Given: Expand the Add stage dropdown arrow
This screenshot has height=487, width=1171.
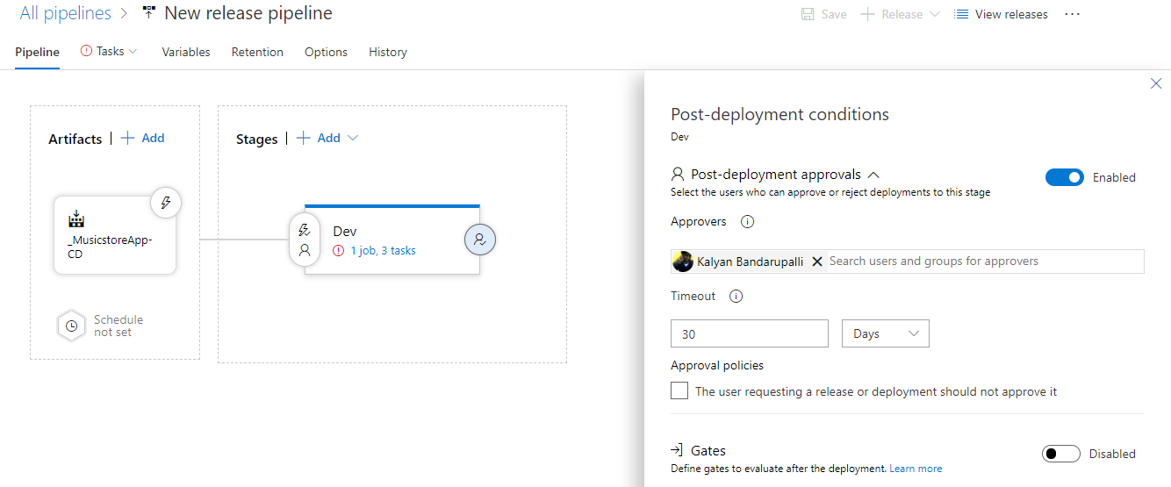Looking at the screenshot, I should 353,138.
